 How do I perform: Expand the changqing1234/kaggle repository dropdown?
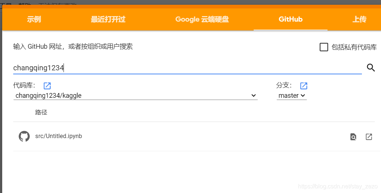click(135, 96)
